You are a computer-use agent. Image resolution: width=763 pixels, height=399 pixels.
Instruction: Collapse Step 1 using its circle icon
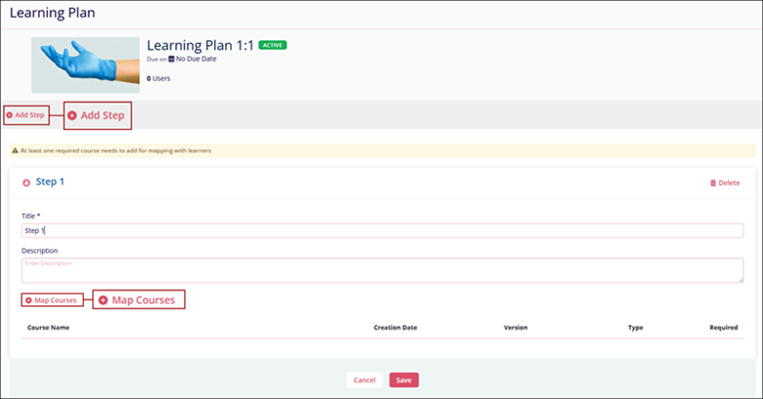tap(26, 182)
